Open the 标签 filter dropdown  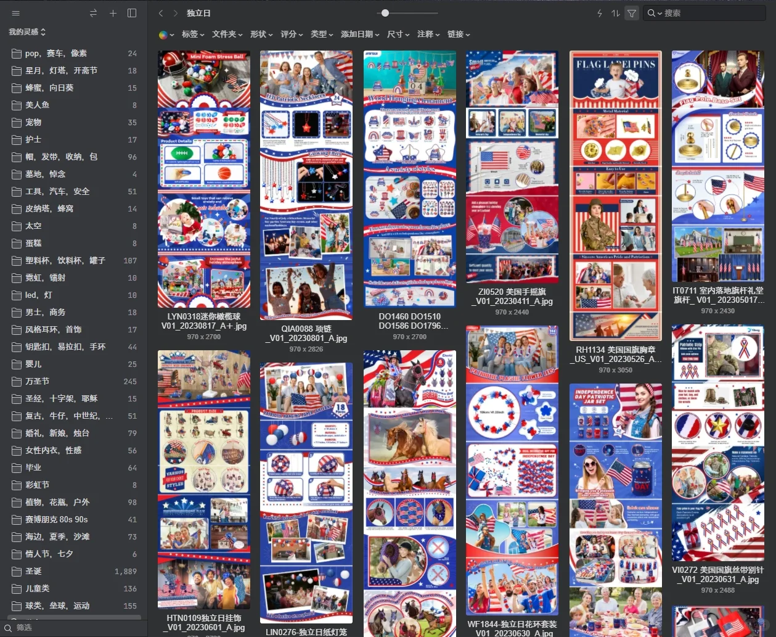[x=193, y=35]
